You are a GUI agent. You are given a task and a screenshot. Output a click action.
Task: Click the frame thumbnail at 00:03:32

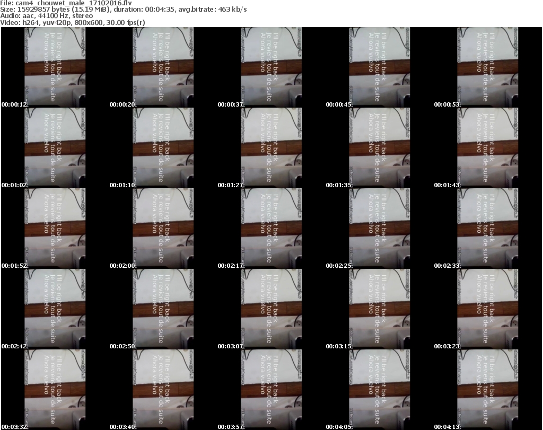coord(55,390)
